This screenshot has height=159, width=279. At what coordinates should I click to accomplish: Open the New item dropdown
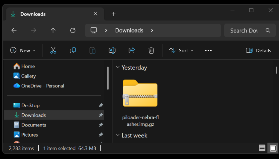[23, 50]
